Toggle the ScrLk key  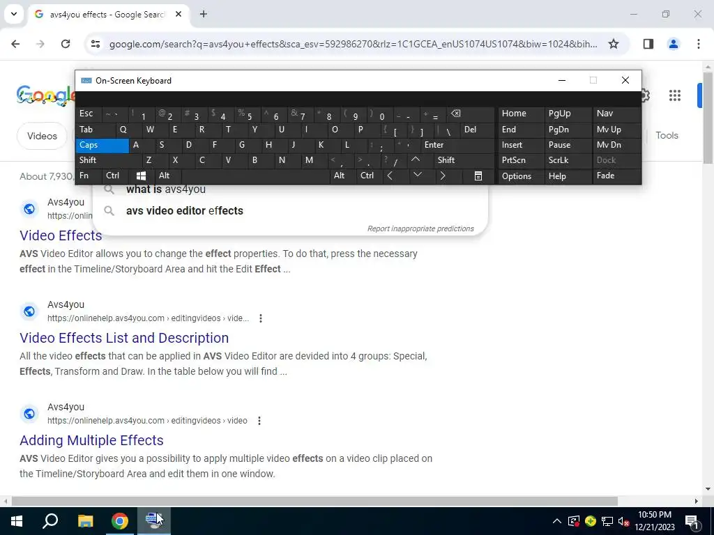pos(568,160)
